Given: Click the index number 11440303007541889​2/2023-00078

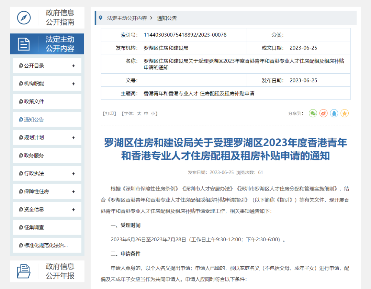Looking at the screenshot, I should pyautogui.click(x=185, y=35).
